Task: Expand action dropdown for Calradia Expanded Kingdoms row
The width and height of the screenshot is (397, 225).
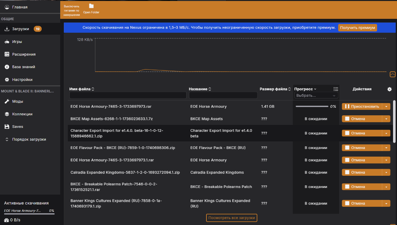Action: (386, 172)
